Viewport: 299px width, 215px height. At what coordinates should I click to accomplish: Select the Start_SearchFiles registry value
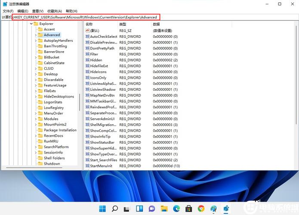point(103,160)
